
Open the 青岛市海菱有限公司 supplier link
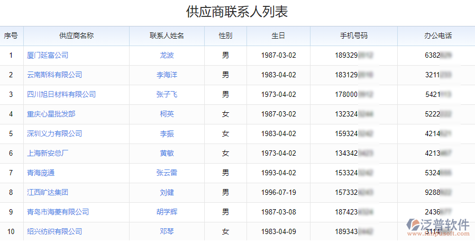click(x=58, y=212)
